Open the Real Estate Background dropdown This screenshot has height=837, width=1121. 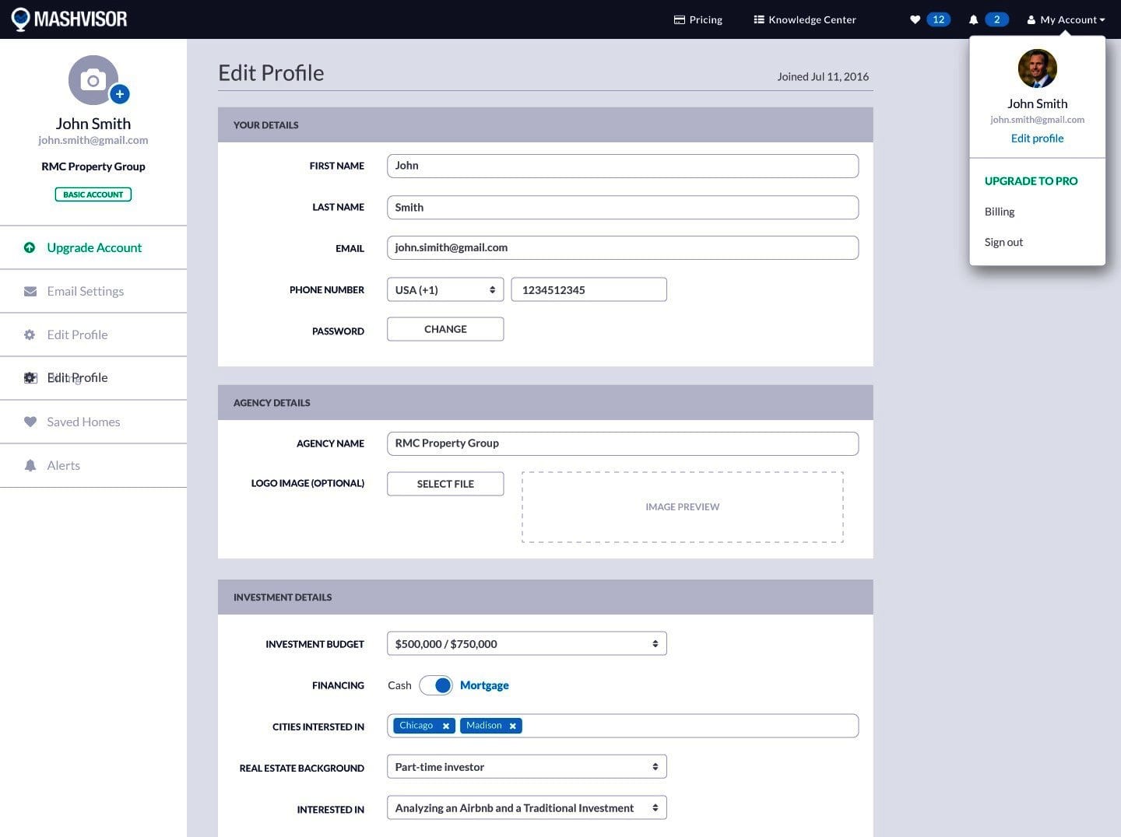(526, 767)
